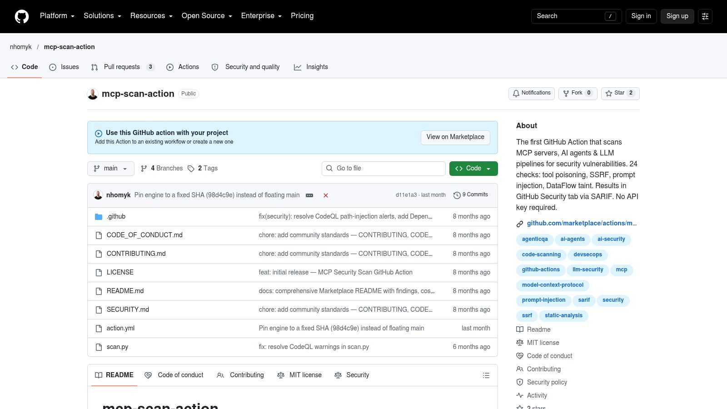Image resolution: width=727 pixels, height=409 pixels.
Task: Open the 9 Commits link
Action: tap(471, 195)
